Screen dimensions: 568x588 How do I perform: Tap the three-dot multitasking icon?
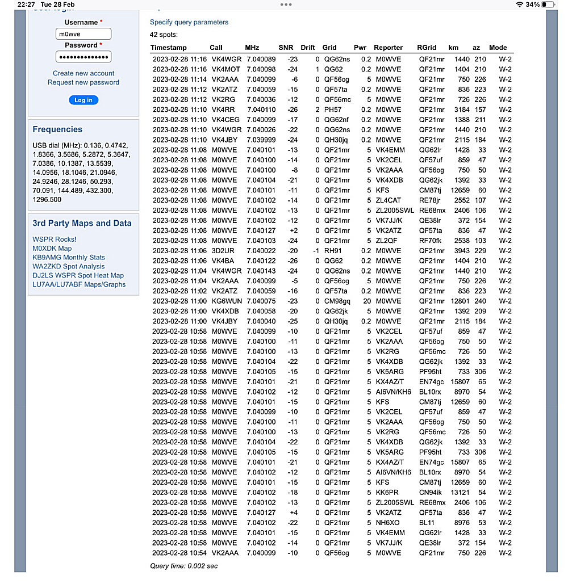[286, 5]
